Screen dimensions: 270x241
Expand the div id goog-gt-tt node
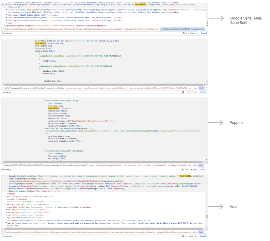(x=7, y=5)
